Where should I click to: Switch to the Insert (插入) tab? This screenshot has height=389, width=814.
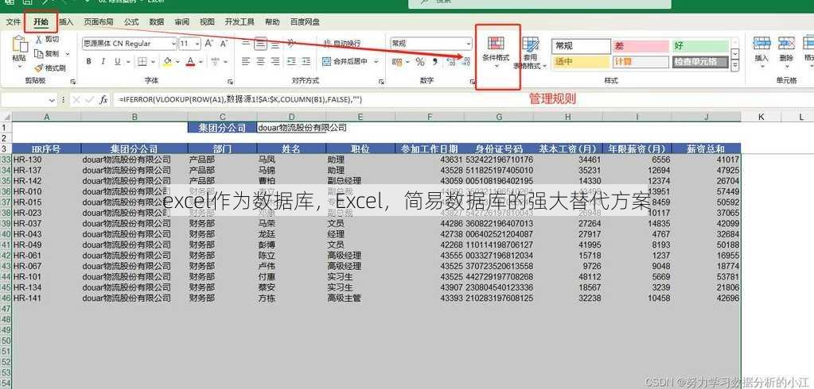66,21
